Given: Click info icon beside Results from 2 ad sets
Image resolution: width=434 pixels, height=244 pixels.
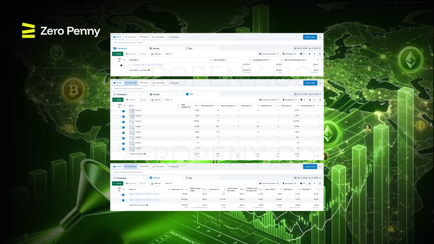Looking at the screenshot, I should pos(147,205).
